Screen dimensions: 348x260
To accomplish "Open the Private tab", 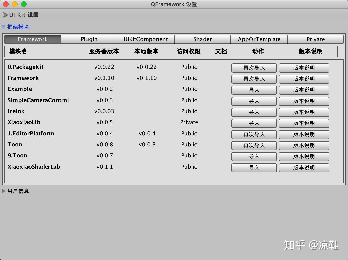I will tap(315, 39).
